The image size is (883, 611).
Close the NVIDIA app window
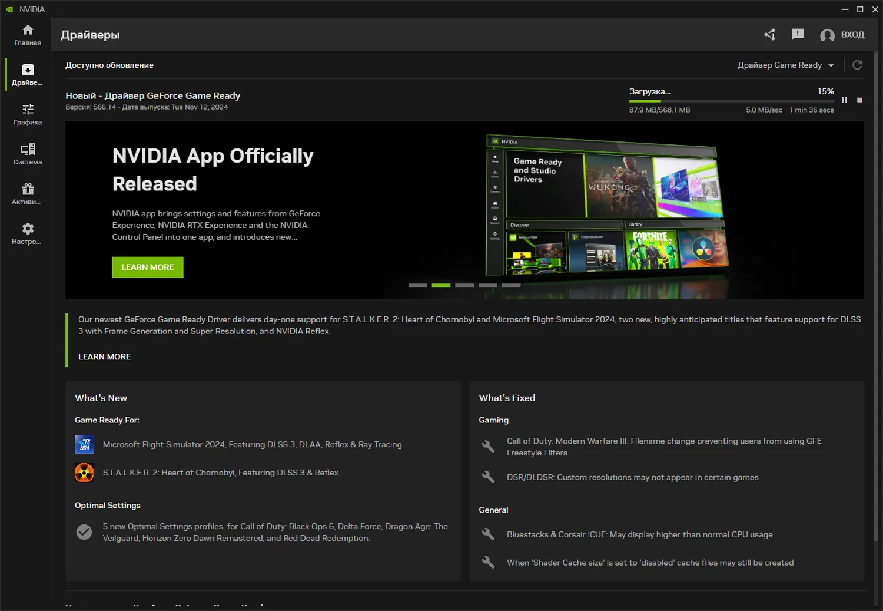click(875, 9)
